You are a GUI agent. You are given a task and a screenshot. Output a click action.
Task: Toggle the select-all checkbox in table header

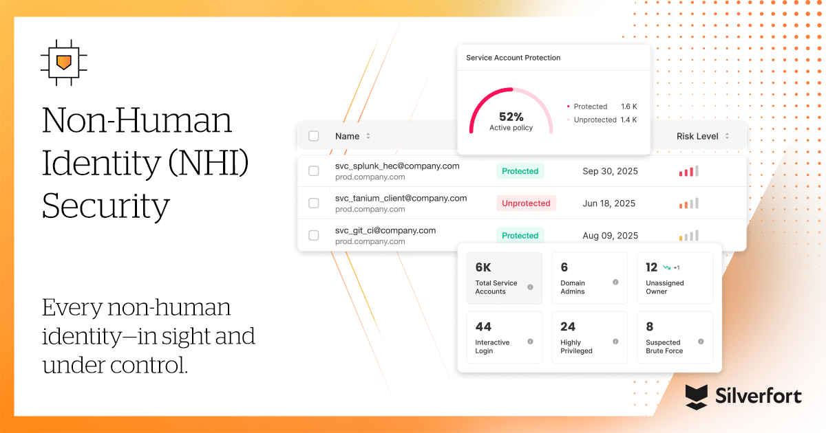tap(314, 136)
